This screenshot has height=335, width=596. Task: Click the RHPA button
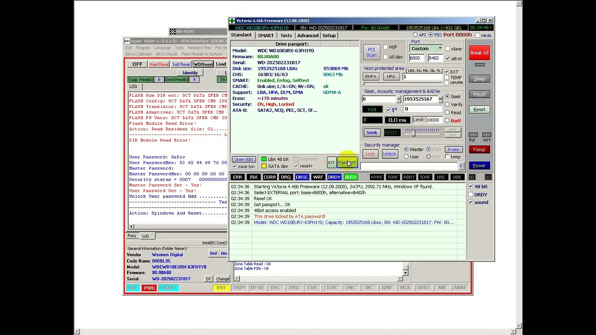371,77
